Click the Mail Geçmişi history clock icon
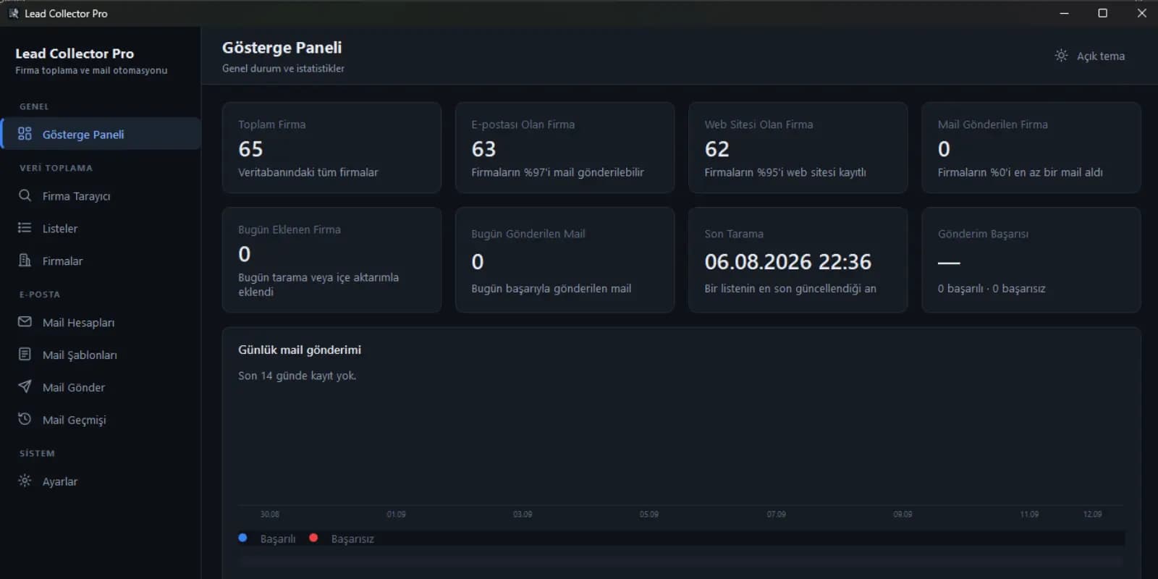Viewport: 1158px width, 579px height. 25,420
